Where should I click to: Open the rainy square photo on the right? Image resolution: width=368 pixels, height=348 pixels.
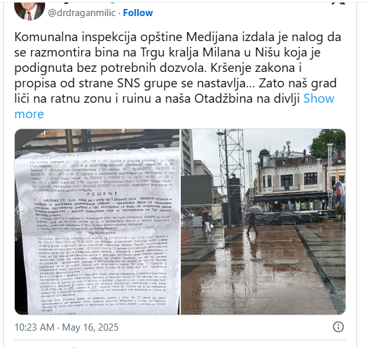click(x=263, y=222)
